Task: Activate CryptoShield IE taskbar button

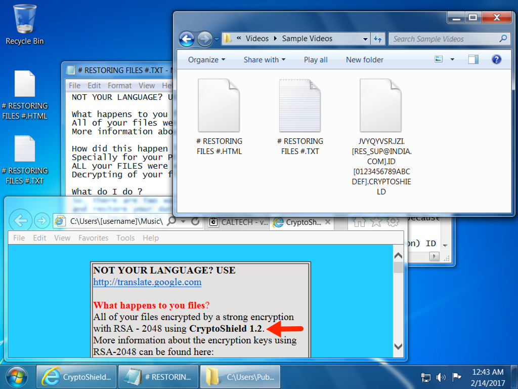Action: click(76, 377)
